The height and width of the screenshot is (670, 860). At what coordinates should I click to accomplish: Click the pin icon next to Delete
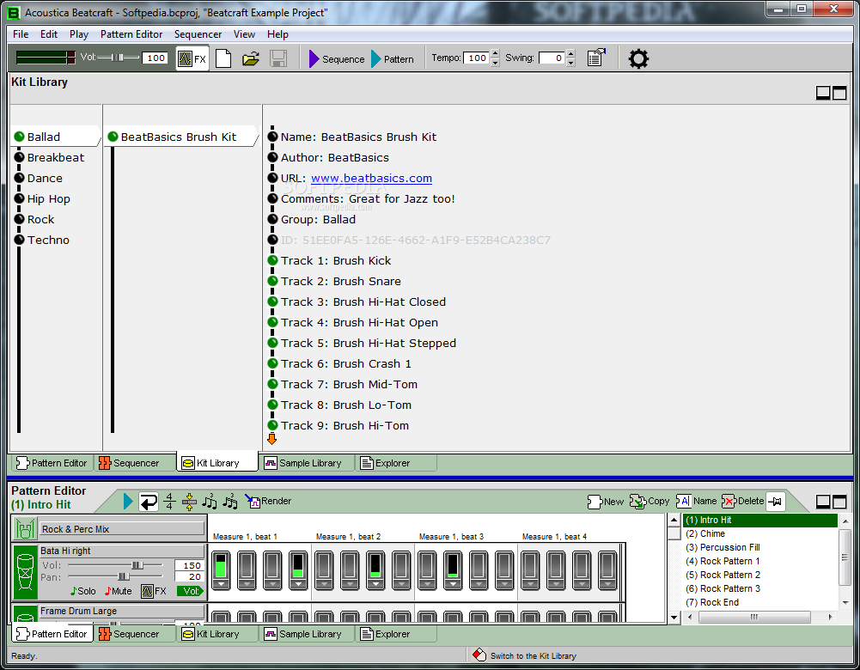coord(776,501)
